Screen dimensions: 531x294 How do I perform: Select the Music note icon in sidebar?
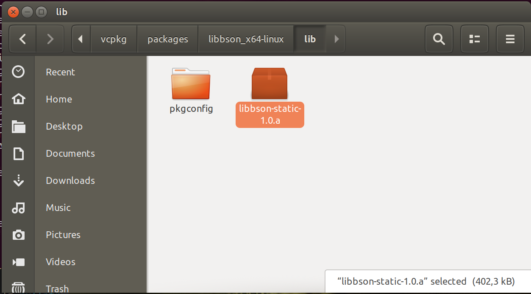pos(18,207)
